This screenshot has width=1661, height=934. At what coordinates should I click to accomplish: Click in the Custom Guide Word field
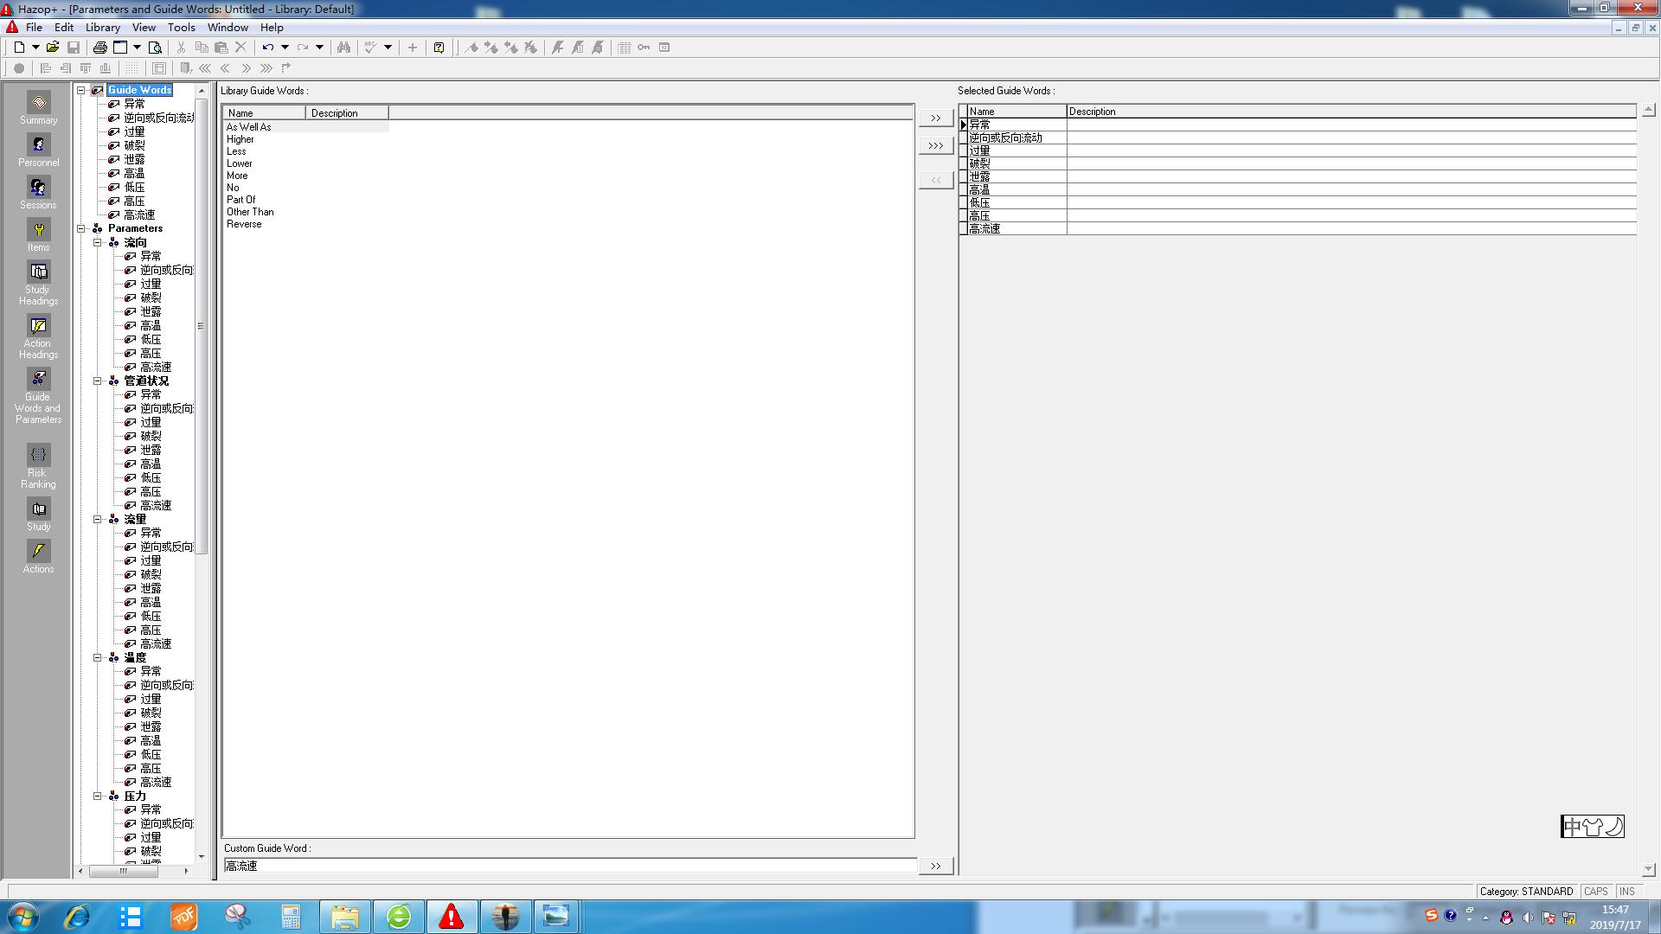pos(569,866)
